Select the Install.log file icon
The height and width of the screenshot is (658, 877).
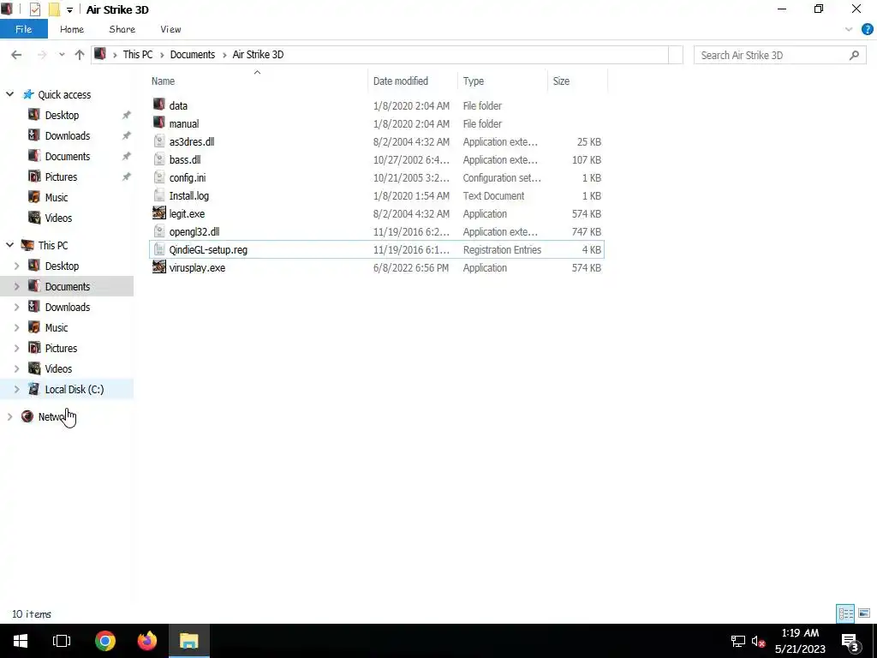pos(159,195)
